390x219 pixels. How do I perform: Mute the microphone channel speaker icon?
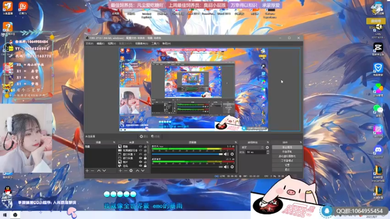click(226, 154)
